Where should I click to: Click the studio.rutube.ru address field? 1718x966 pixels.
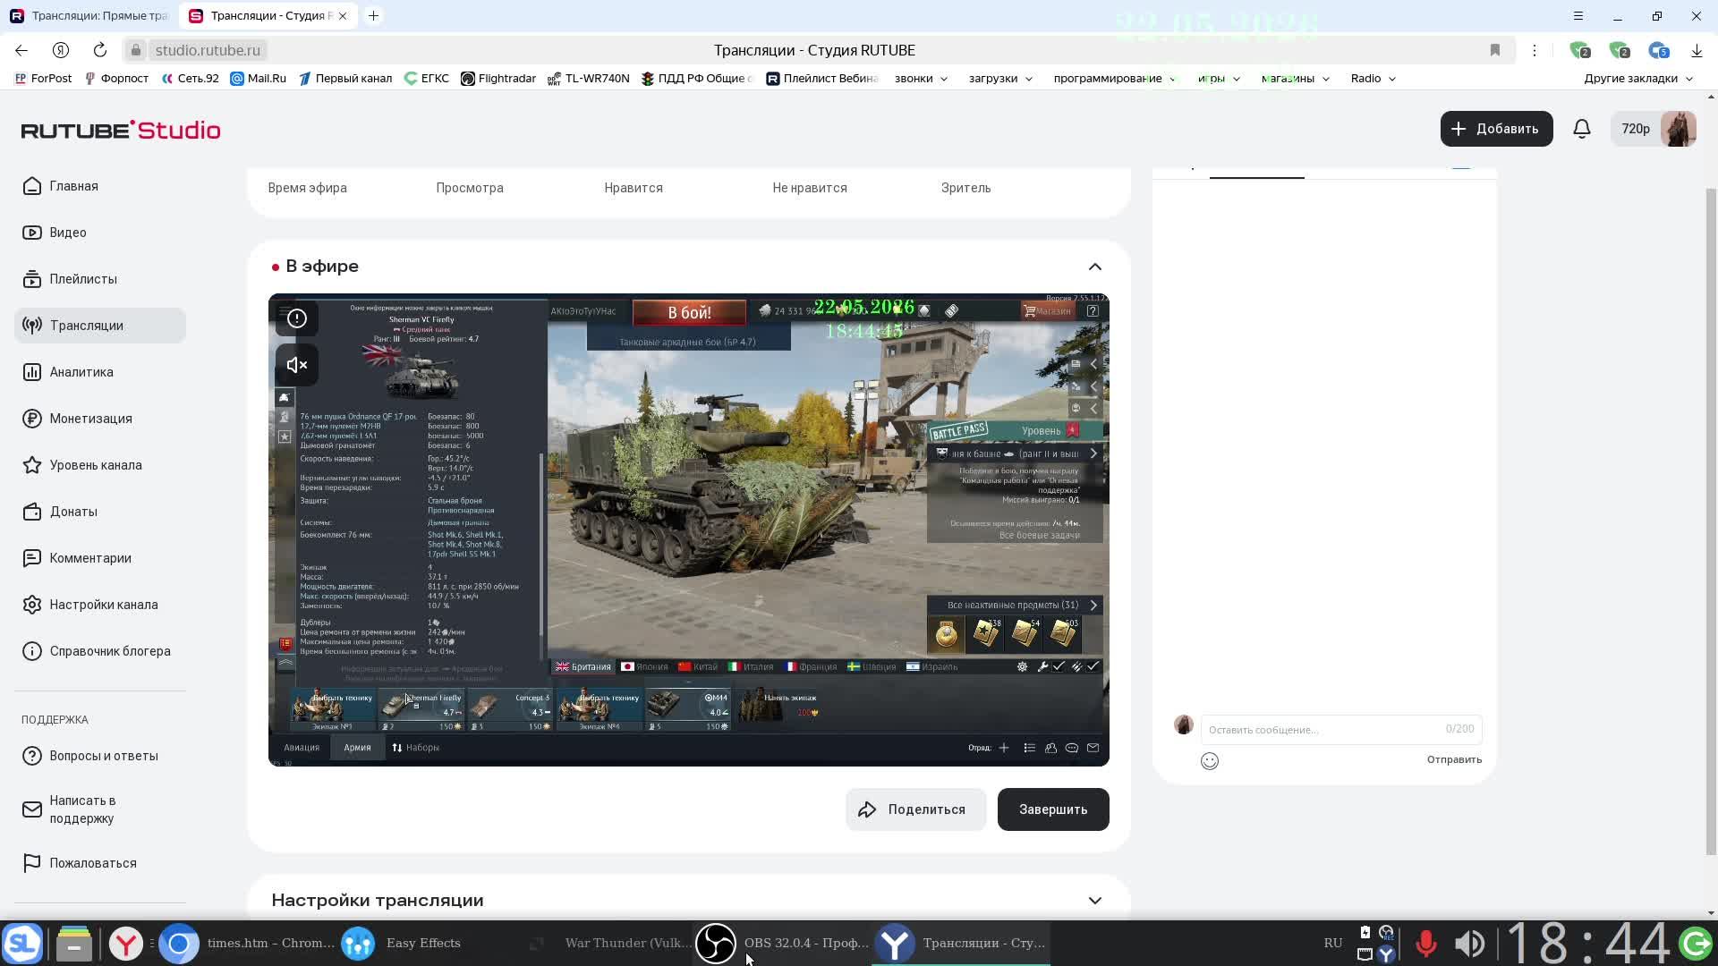[208, 50]
